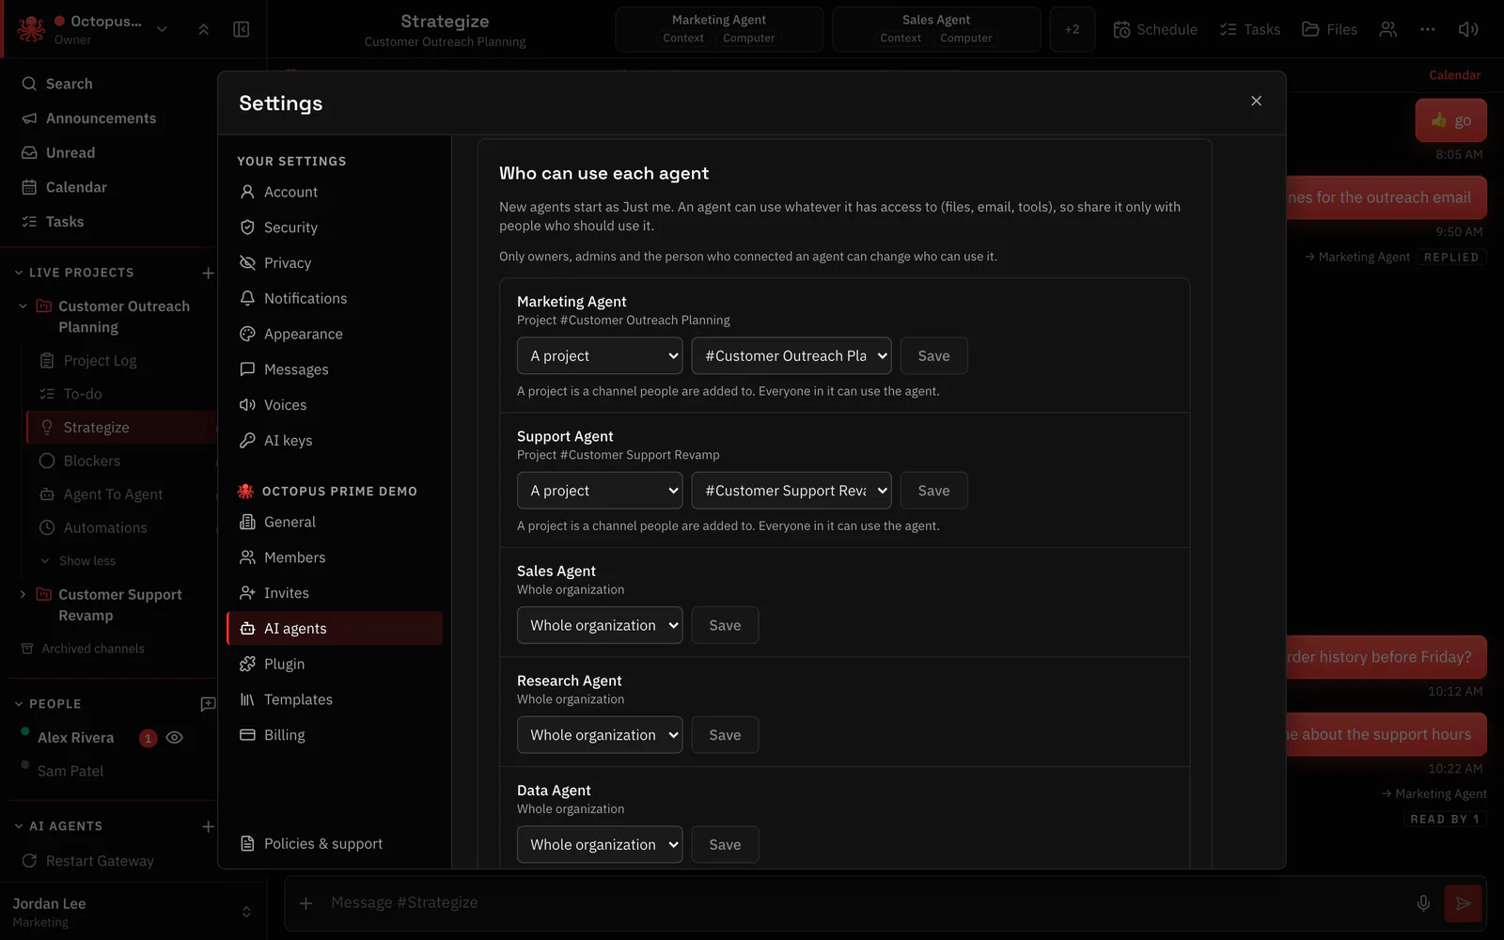The image size is (1504, 940).
Task: Go to Plugin settings
Action: point(334,664)
